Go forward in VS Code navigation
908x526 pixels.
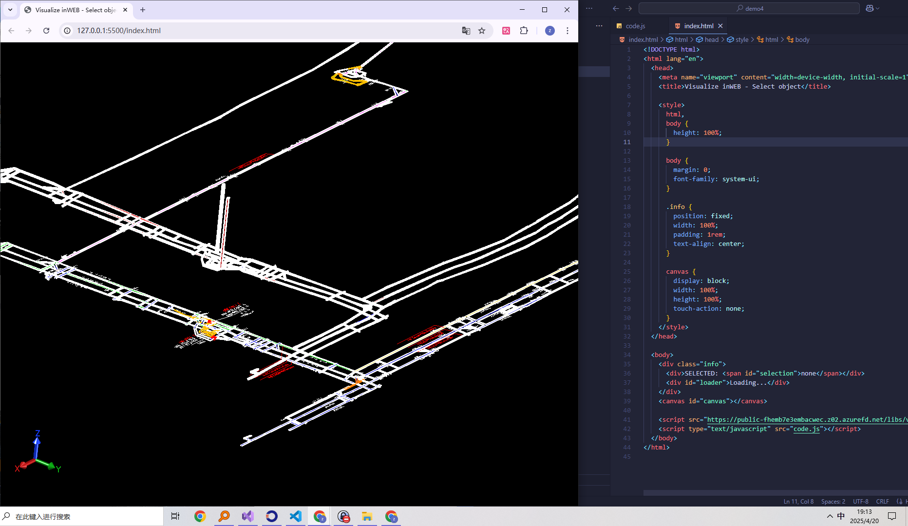coord(628,8)
